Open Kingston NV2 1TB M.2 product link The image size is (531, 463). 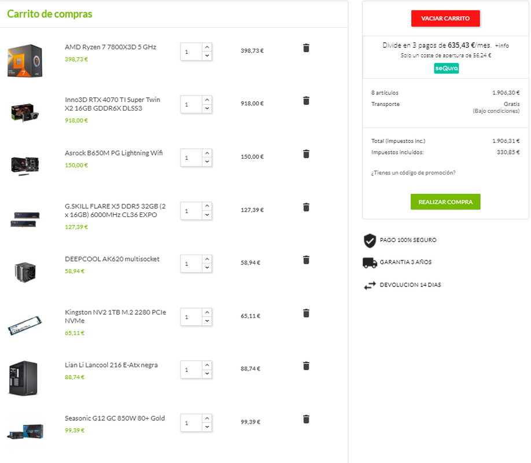click(116, 317)
